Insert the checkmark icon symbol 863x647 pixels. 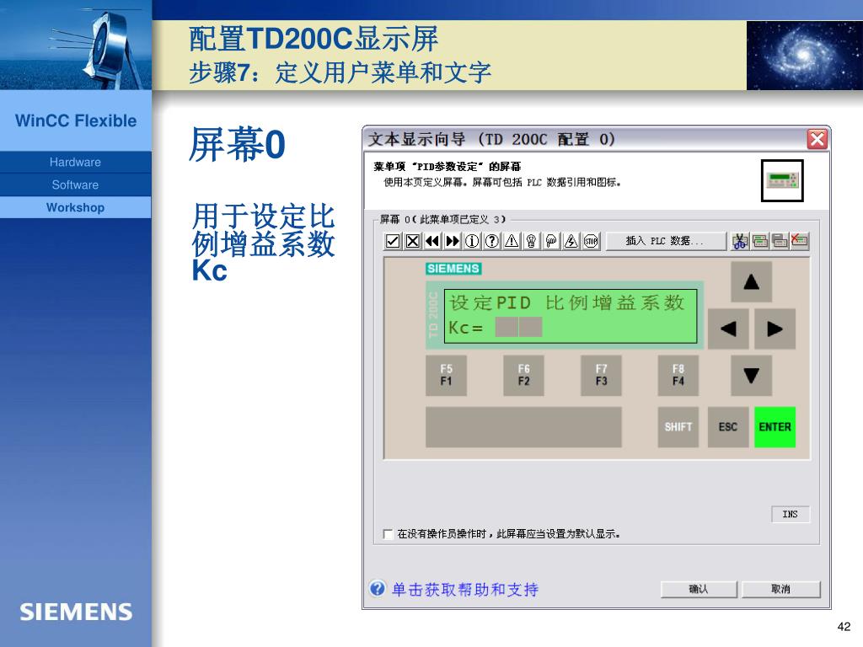click(393, 241)
